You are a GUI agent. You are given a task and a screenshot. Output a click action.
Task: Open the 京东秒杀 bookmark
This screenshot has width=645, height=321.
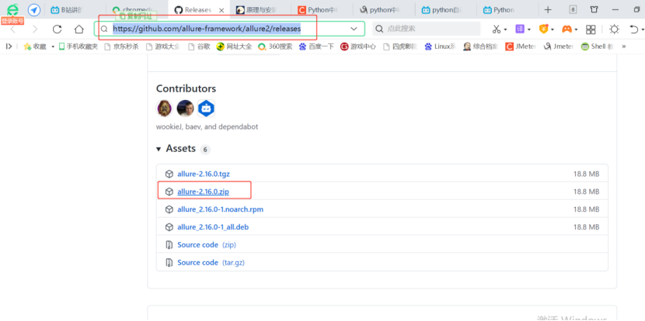coord(122,47)
